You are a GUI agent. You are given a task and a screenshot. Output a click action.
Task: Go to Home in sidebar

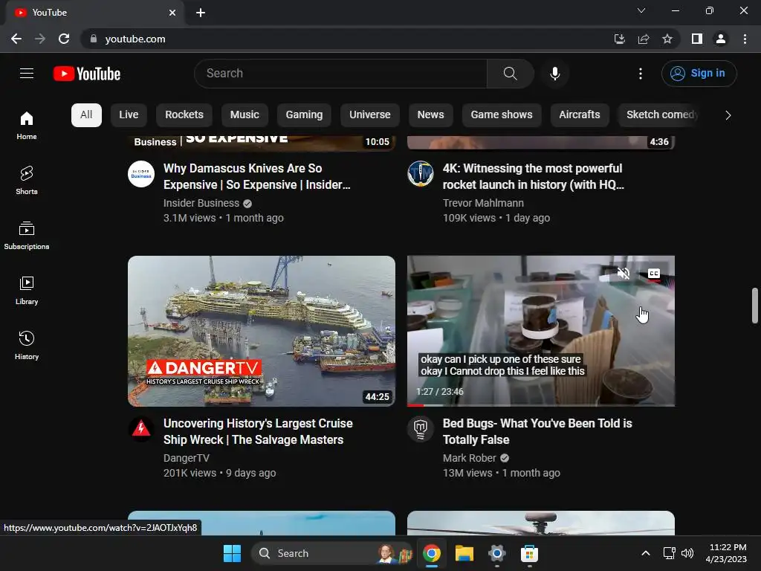(x=27, y=125)
